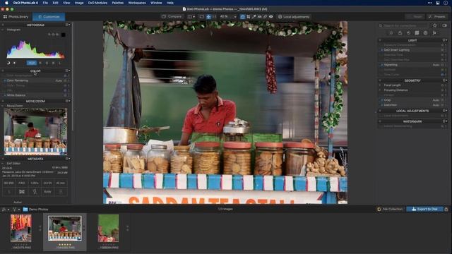This screenshot has width=452, height=254.
Task: Open the Apple menu
Action: point(6,3)
